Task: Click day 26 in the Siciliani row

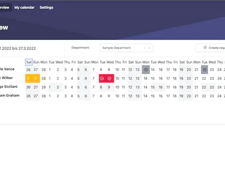Action: pos(28,87)
